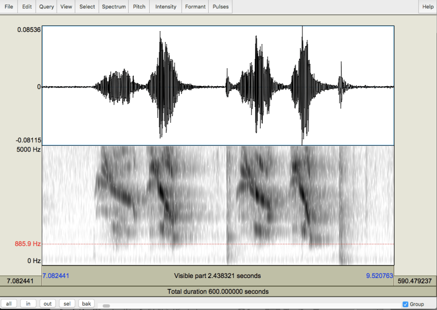
Task: Zoom to selection with 'sel' button
Action: [67, 303]
